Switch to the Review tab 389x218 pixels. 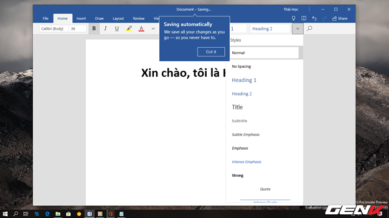pyautogui.click(x=139, y=18)
